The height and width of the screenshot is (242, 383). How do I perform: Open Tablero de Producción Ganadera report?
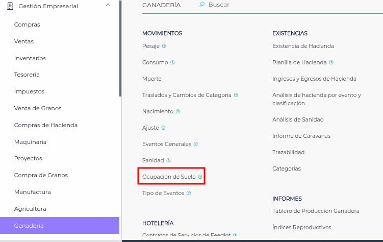point(316,211)
